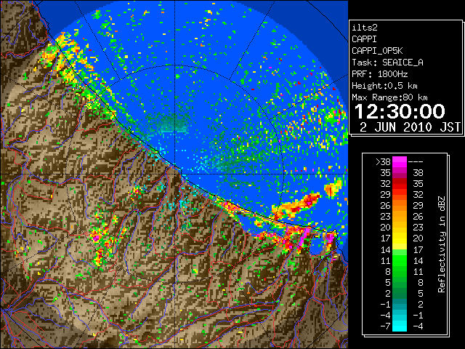Click the ">38" legend label
This screenshot has width=465, height=349.
click(x=383, y=162)
